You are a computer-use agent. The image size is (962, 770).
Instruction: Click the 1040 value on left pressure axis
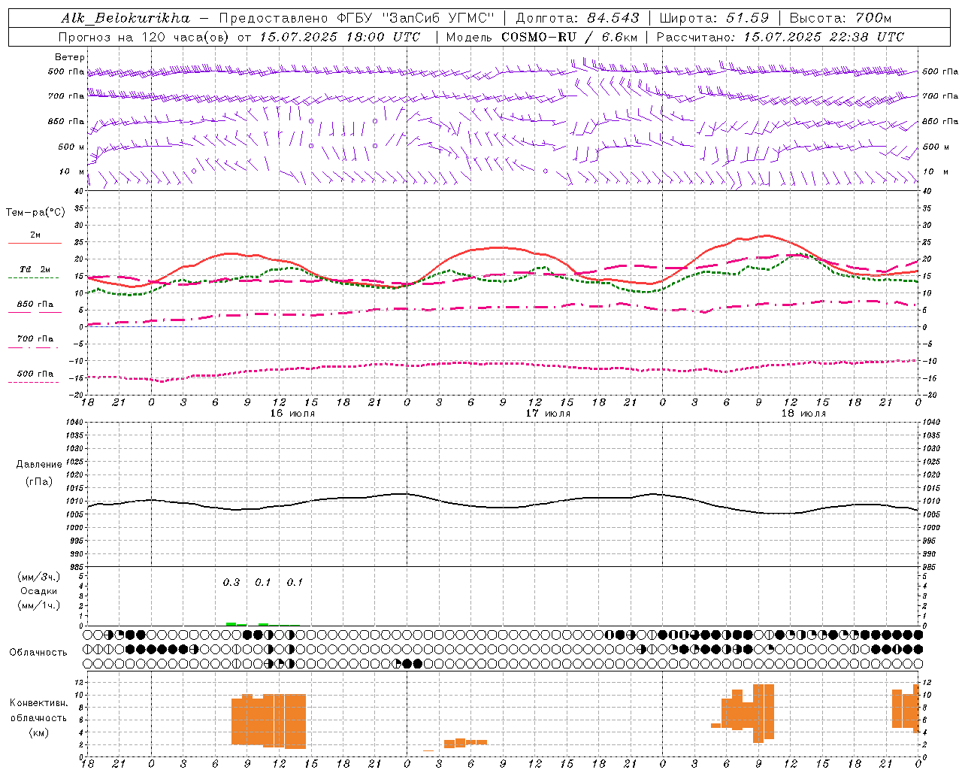coord(74,423)
